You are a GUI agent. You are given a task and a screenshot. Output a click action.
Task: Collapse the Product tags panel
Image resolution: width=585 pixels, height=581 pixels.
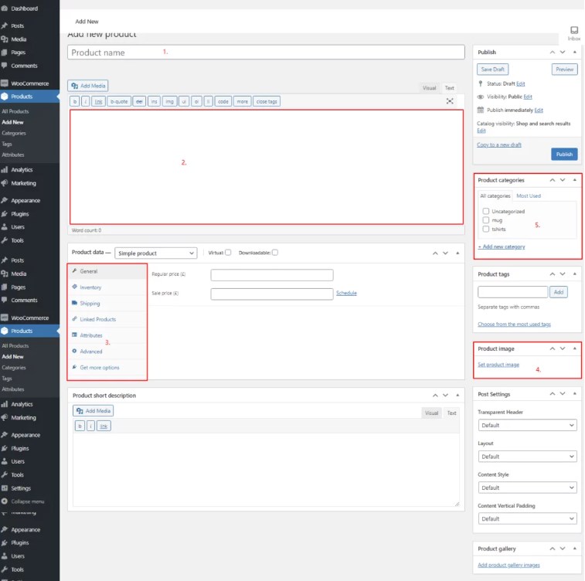click(x=574, y=274)
